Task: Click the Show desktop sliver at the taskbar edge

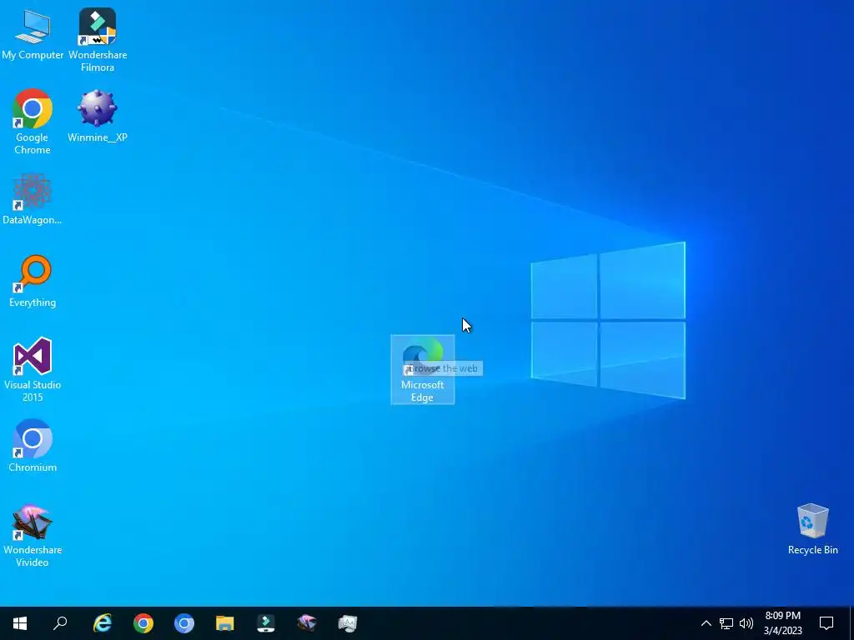Action: click(851, 623)
